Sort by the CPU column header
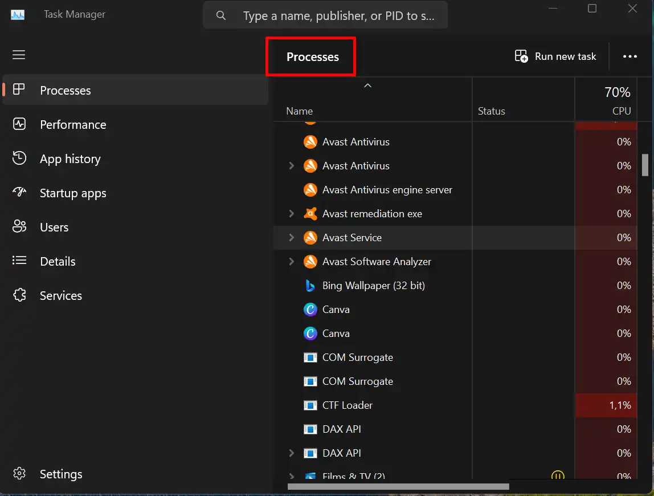 coord(606,99)
